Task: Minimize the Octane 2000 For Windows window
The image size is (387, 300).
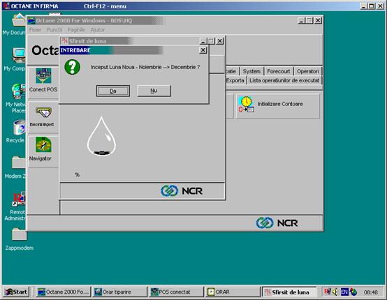Action: tap(301, 20)
